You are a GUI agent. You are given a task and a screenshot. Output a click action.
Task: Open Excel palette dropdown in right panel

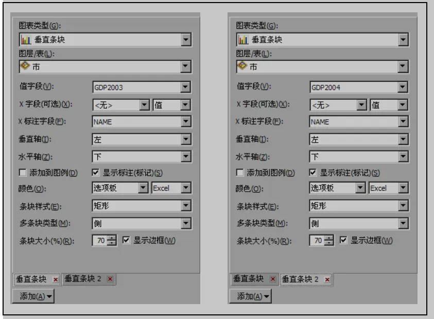(403, 188)
